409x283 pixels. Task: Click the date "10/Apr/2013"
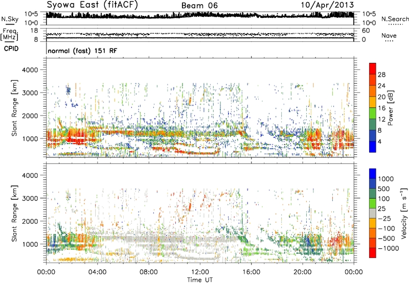tap(327, 5)
